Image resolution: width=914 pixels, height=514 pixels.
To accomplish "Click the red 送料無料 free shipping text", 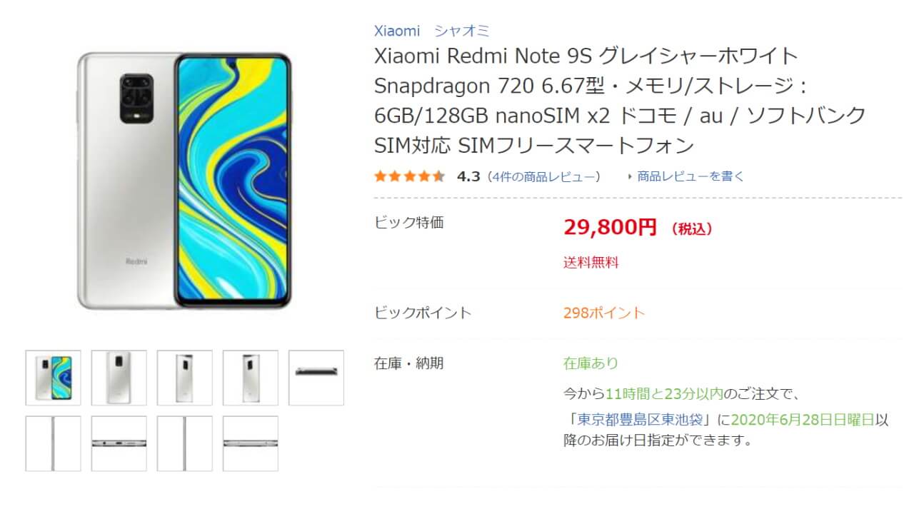I will point(591,262).
